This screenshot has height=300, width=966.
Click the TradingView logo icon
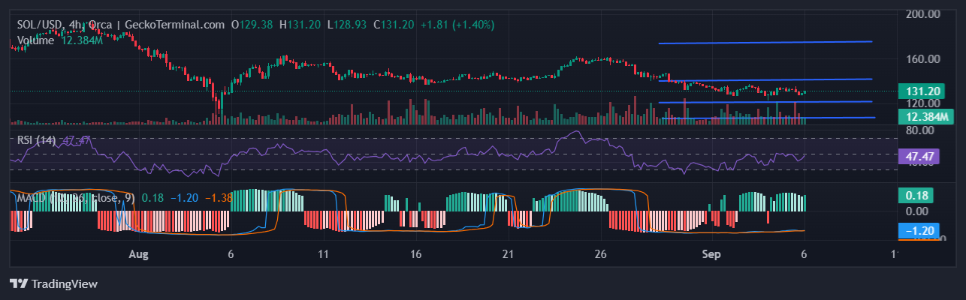coord(19,284)
